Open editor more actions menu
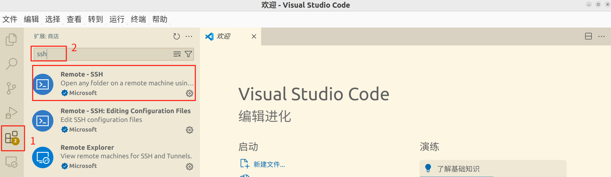The height and width of the screenshot is (177, 611). 601,36
